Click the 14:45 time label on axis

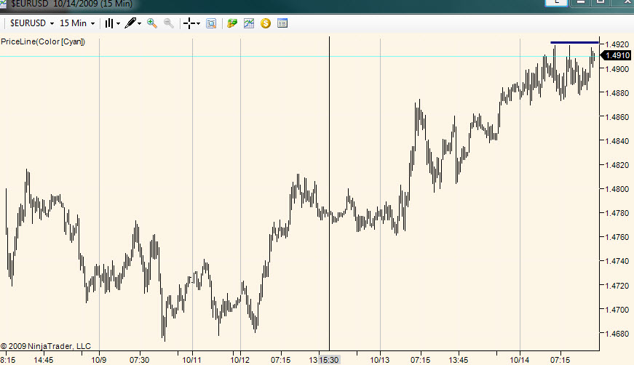coord(43,360)
